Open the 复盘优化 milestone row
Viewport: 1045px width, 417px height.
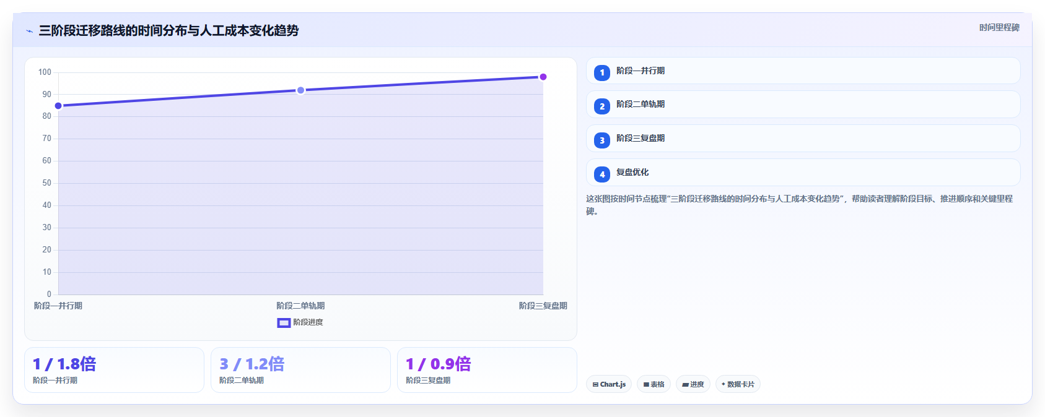click(x=803, y=173)
